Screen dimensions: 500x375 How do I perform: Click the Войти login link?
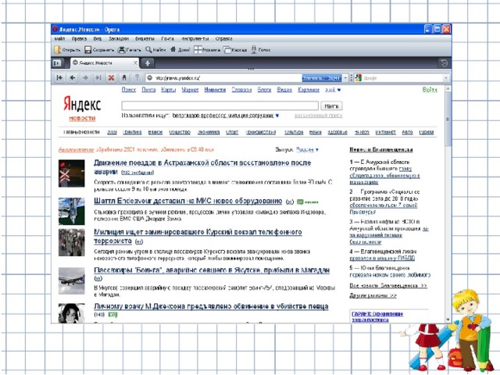point(430,90)
